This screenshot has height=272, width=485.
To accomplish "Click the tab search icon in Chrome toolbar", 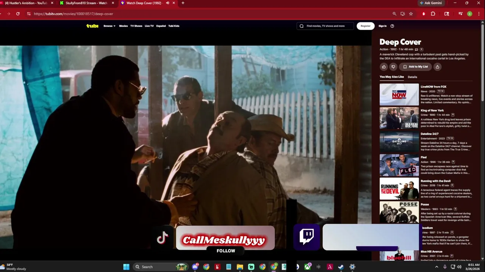I will pyautogui.click(x=447, y=14).
